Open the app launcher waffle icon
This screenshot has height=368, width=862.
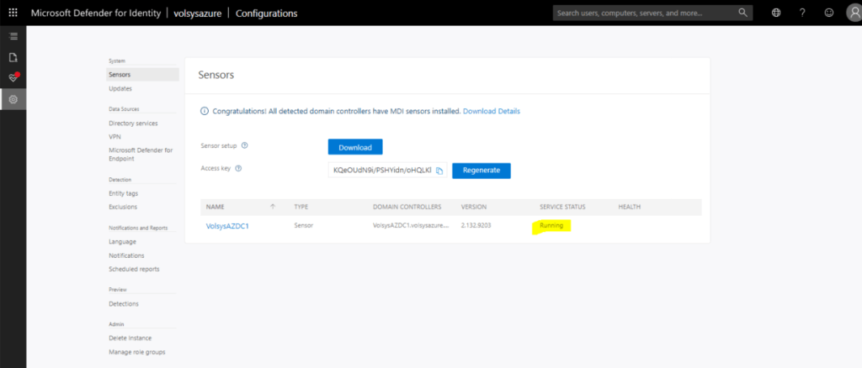[13, 13]
